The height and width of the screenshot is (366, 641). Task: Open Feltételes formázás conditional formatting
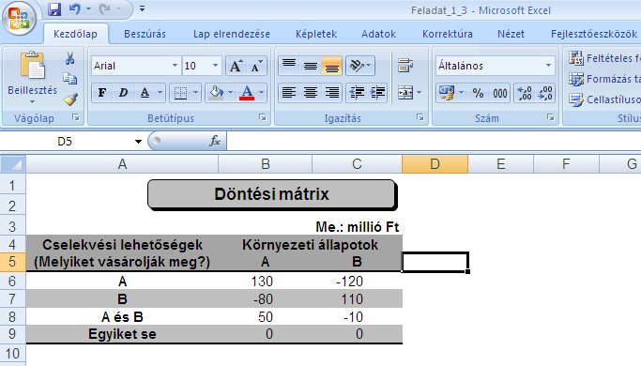[x=604, y=58]
